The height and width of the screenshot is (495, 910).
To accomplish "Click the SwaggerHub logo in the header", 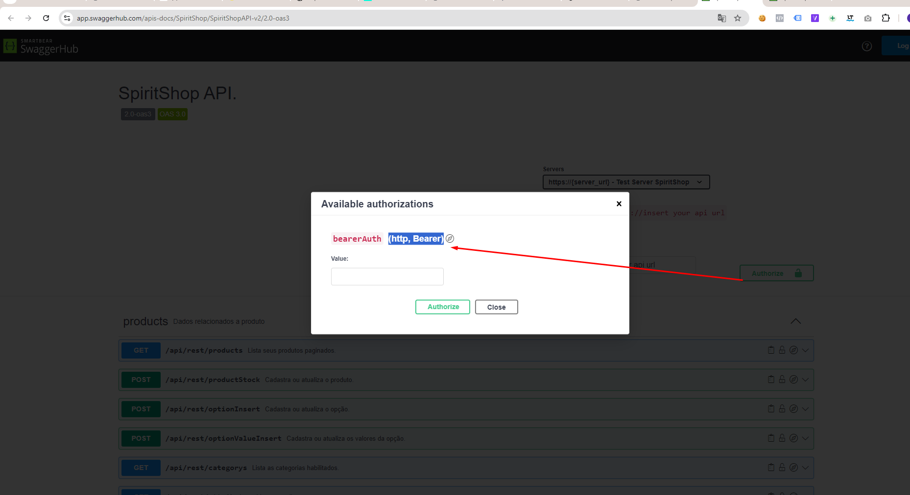I will coord(41,46).
